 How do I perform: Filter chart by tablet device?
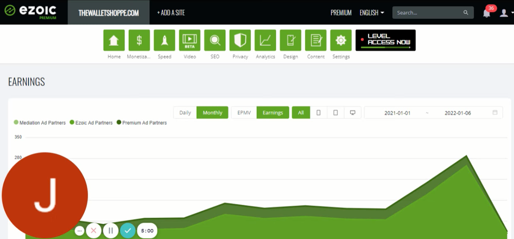point(336,113)
